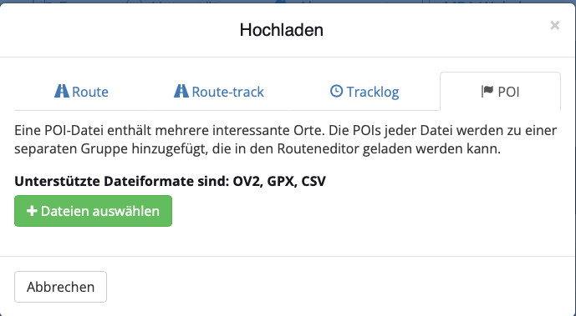Cancel upload with the Abbrechen button
576x316 pixels.
(x=61, y=287)
